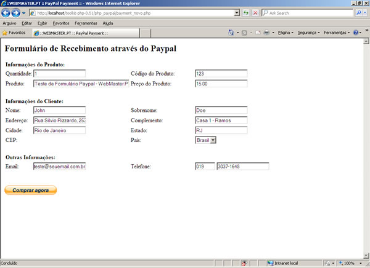Screen dimensions: 370x268
Task: Select the WEBMASTER.PT PayPal Payment tab
Action: (86, 33)
